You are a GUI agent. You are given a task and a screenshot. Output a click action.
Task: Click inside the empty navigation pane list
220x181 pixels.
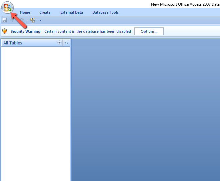(x=35, y=110)
